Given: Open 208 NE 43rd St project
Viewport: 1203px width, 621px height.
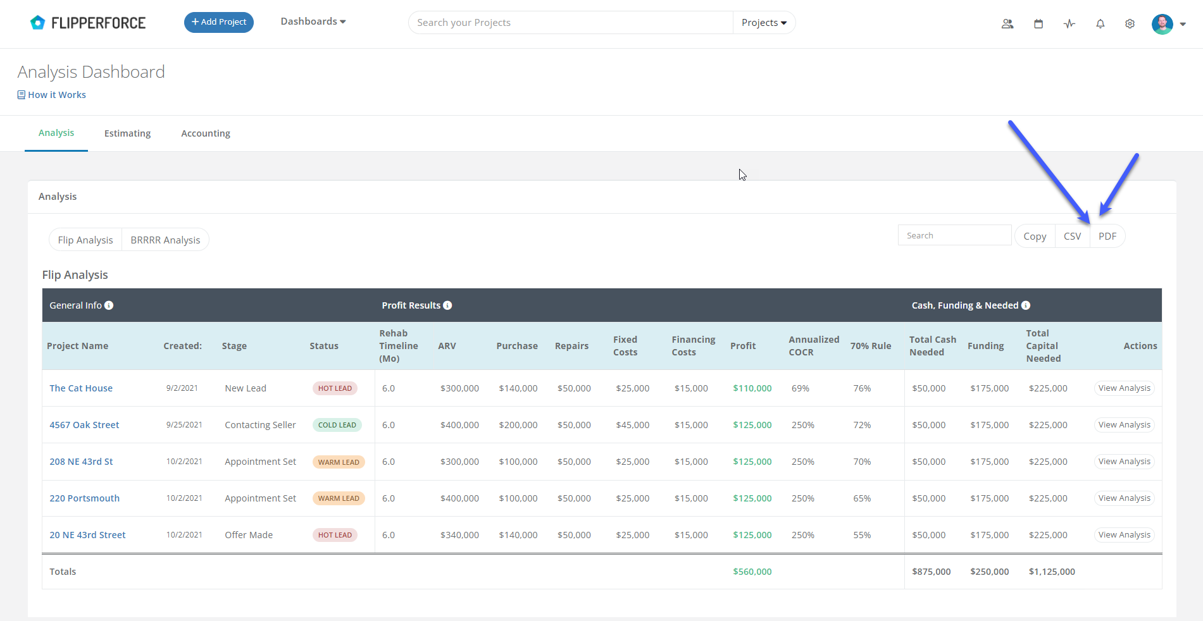Looking at the screenshot, I should (81, 462).
